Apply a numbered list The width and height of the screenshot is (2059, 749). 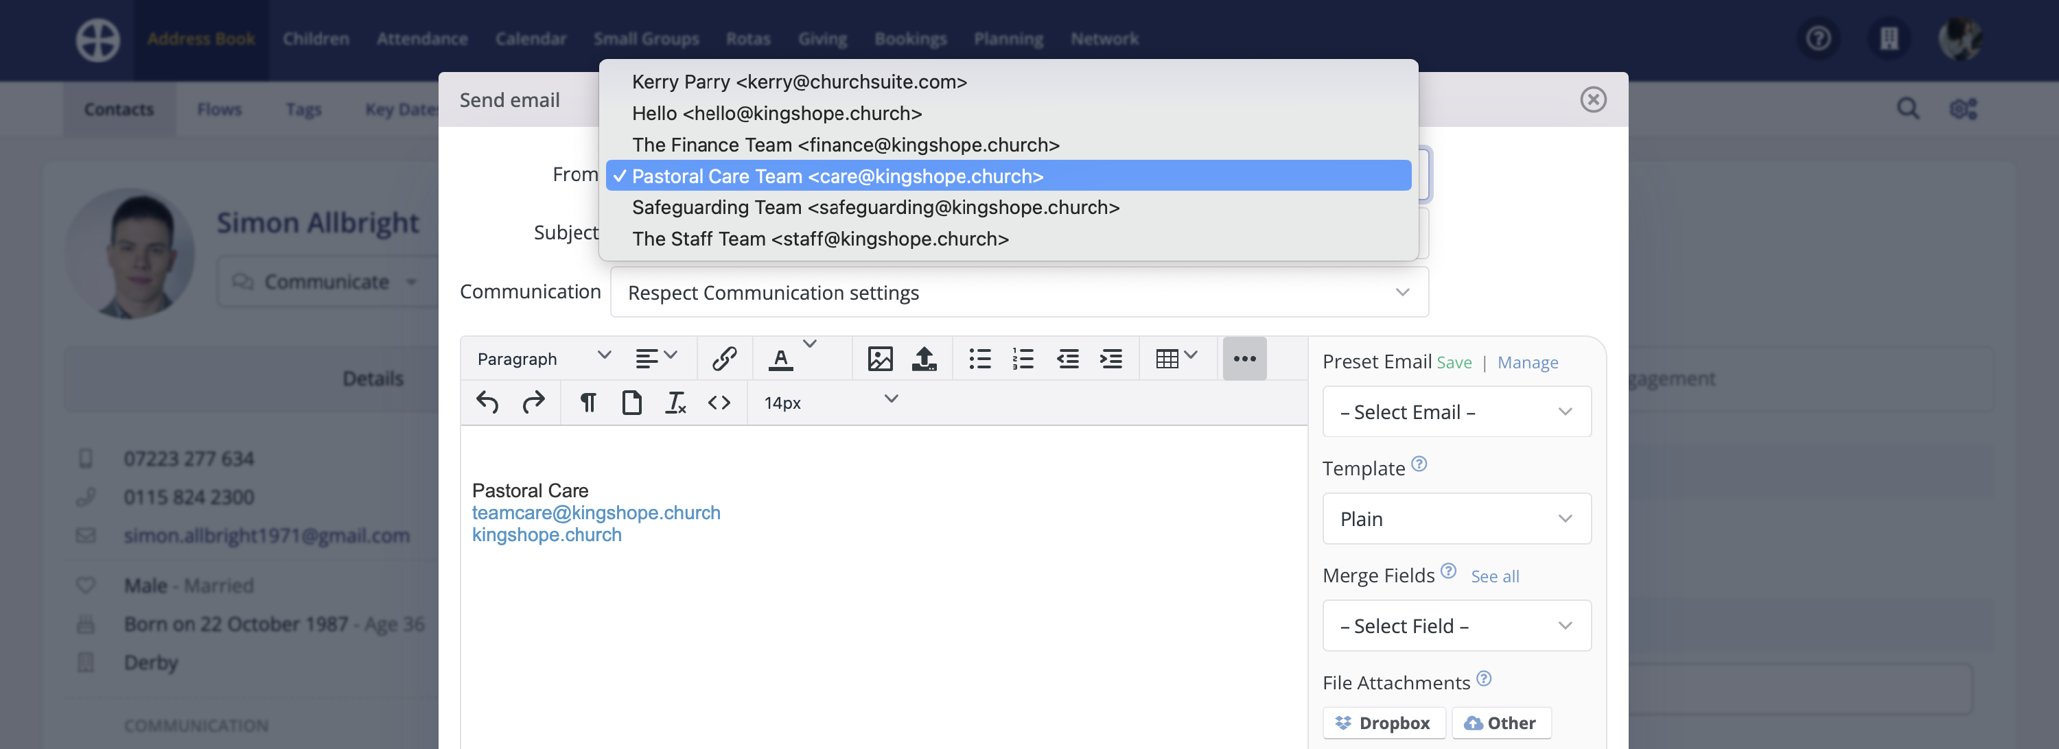[x=1023, y=359]
